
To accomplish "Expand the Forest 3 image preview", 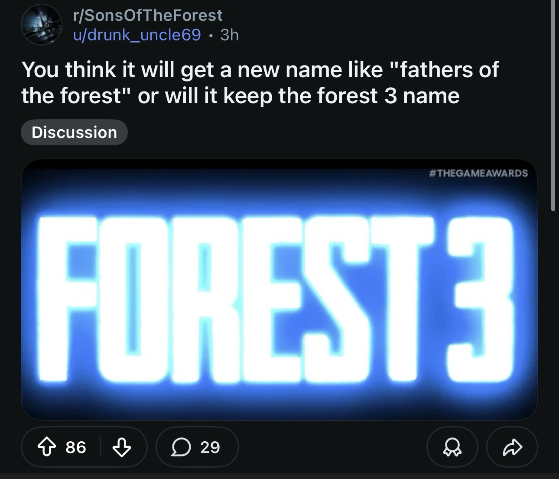I will (x=279, y=289).
